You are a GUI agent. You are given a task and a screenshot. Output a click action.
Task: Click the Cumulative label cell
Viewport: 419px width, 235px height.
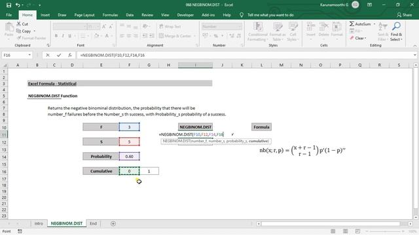[x=101, y=171]
